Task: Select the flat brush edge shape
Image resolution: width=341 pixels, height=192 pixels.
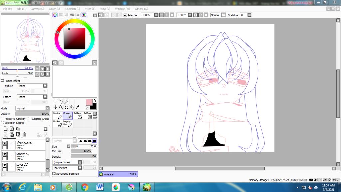Action: [x=94, y=141]
